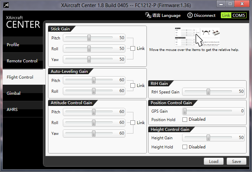Click the Auto-Leveling Pitch slider handle

(94, 80)
